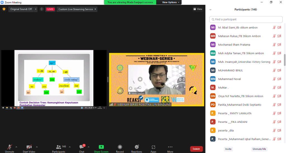Open the Reactions menu
The width and height of the screenshot is (286, 153).
(137, 147)
